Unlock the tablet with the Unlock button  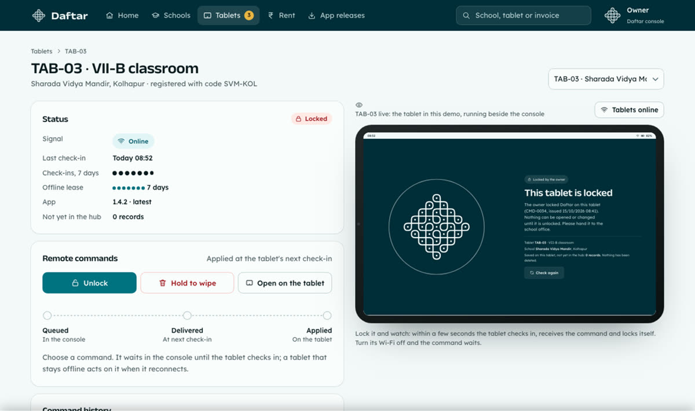click(89, 283)
